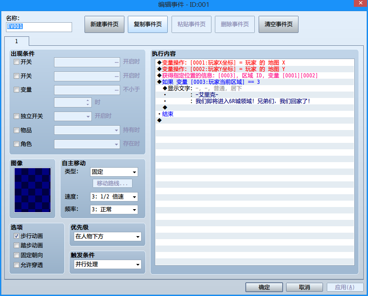Check the 固定朝向 option
Viewport: 368px width, 296px height.
16,255
